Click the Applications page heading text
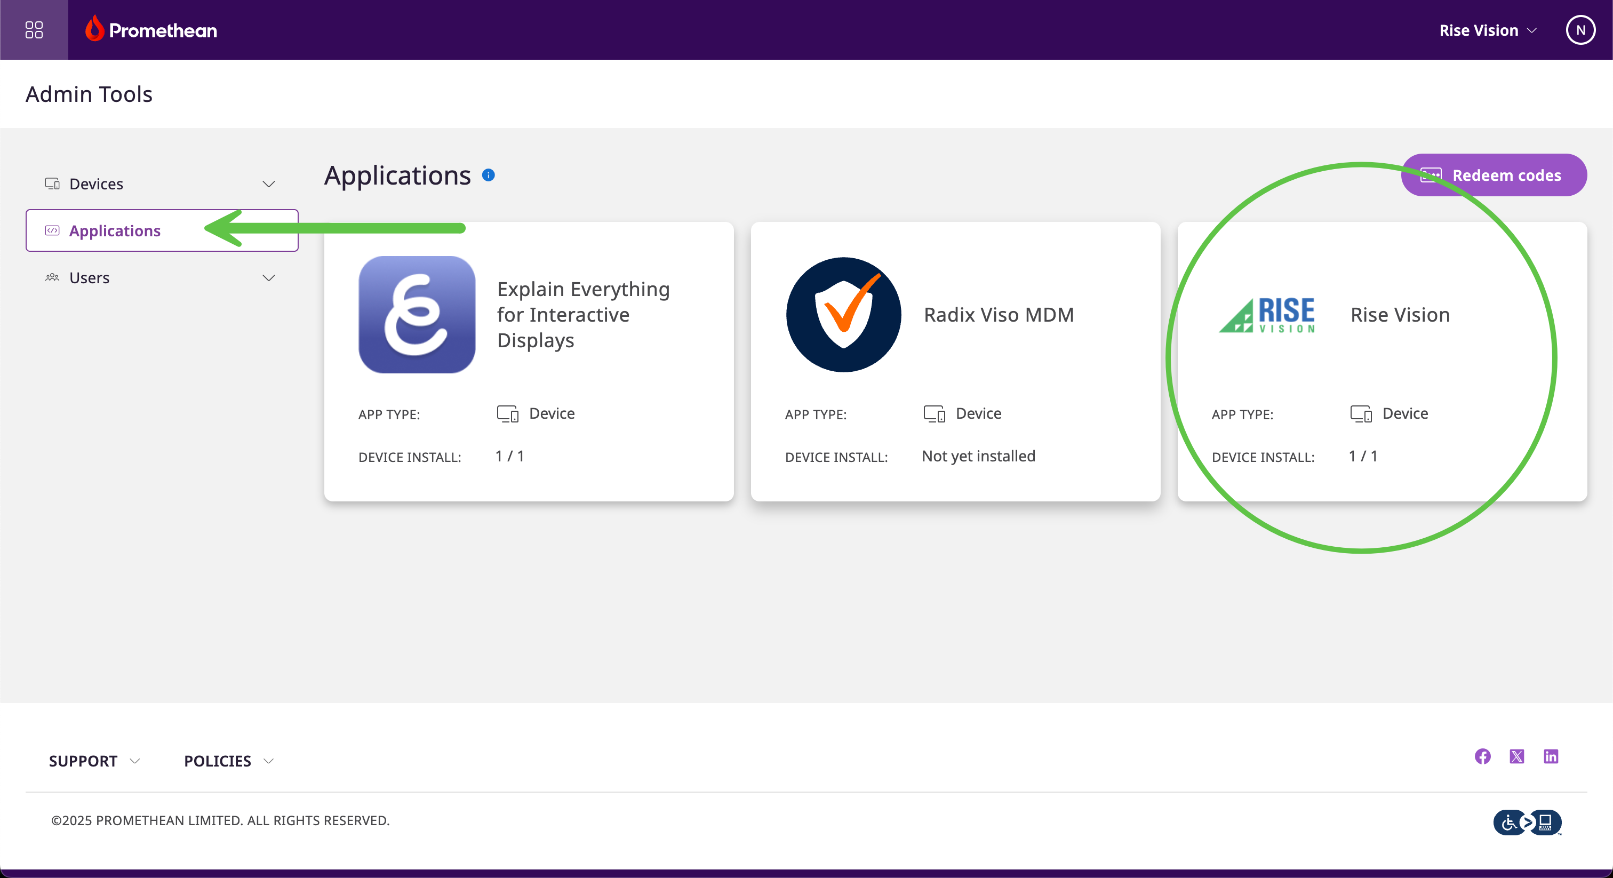The width and height of the screenshot is (1613, 878). click(x=397, y=175)
